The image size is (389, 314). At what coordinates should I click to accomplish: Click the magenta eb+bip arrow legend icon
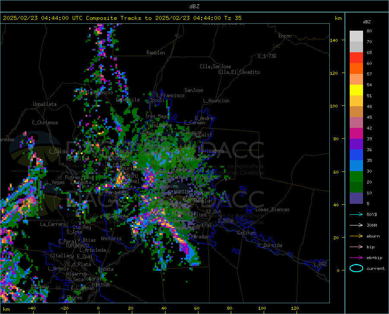[356, 258]
